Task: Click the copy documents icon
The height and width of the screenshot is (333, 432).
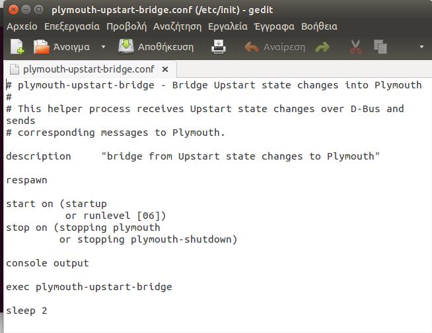Action: click(x=380, y=47)
